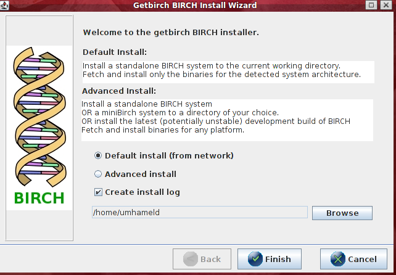Uncheck the Create install log checkbox
The width and height of the screenshot is (396, 275).
point(98,192)
